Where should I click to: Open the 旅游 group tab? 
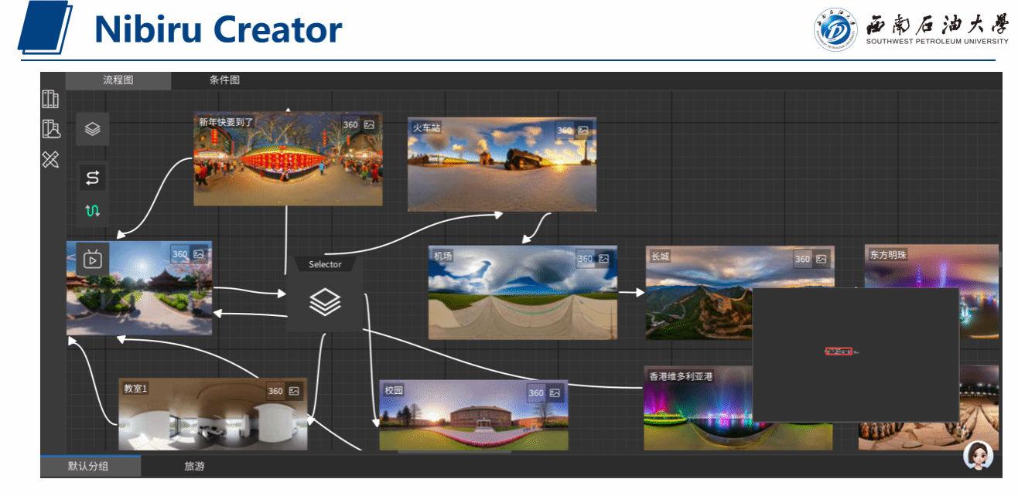tap(194, 467)
